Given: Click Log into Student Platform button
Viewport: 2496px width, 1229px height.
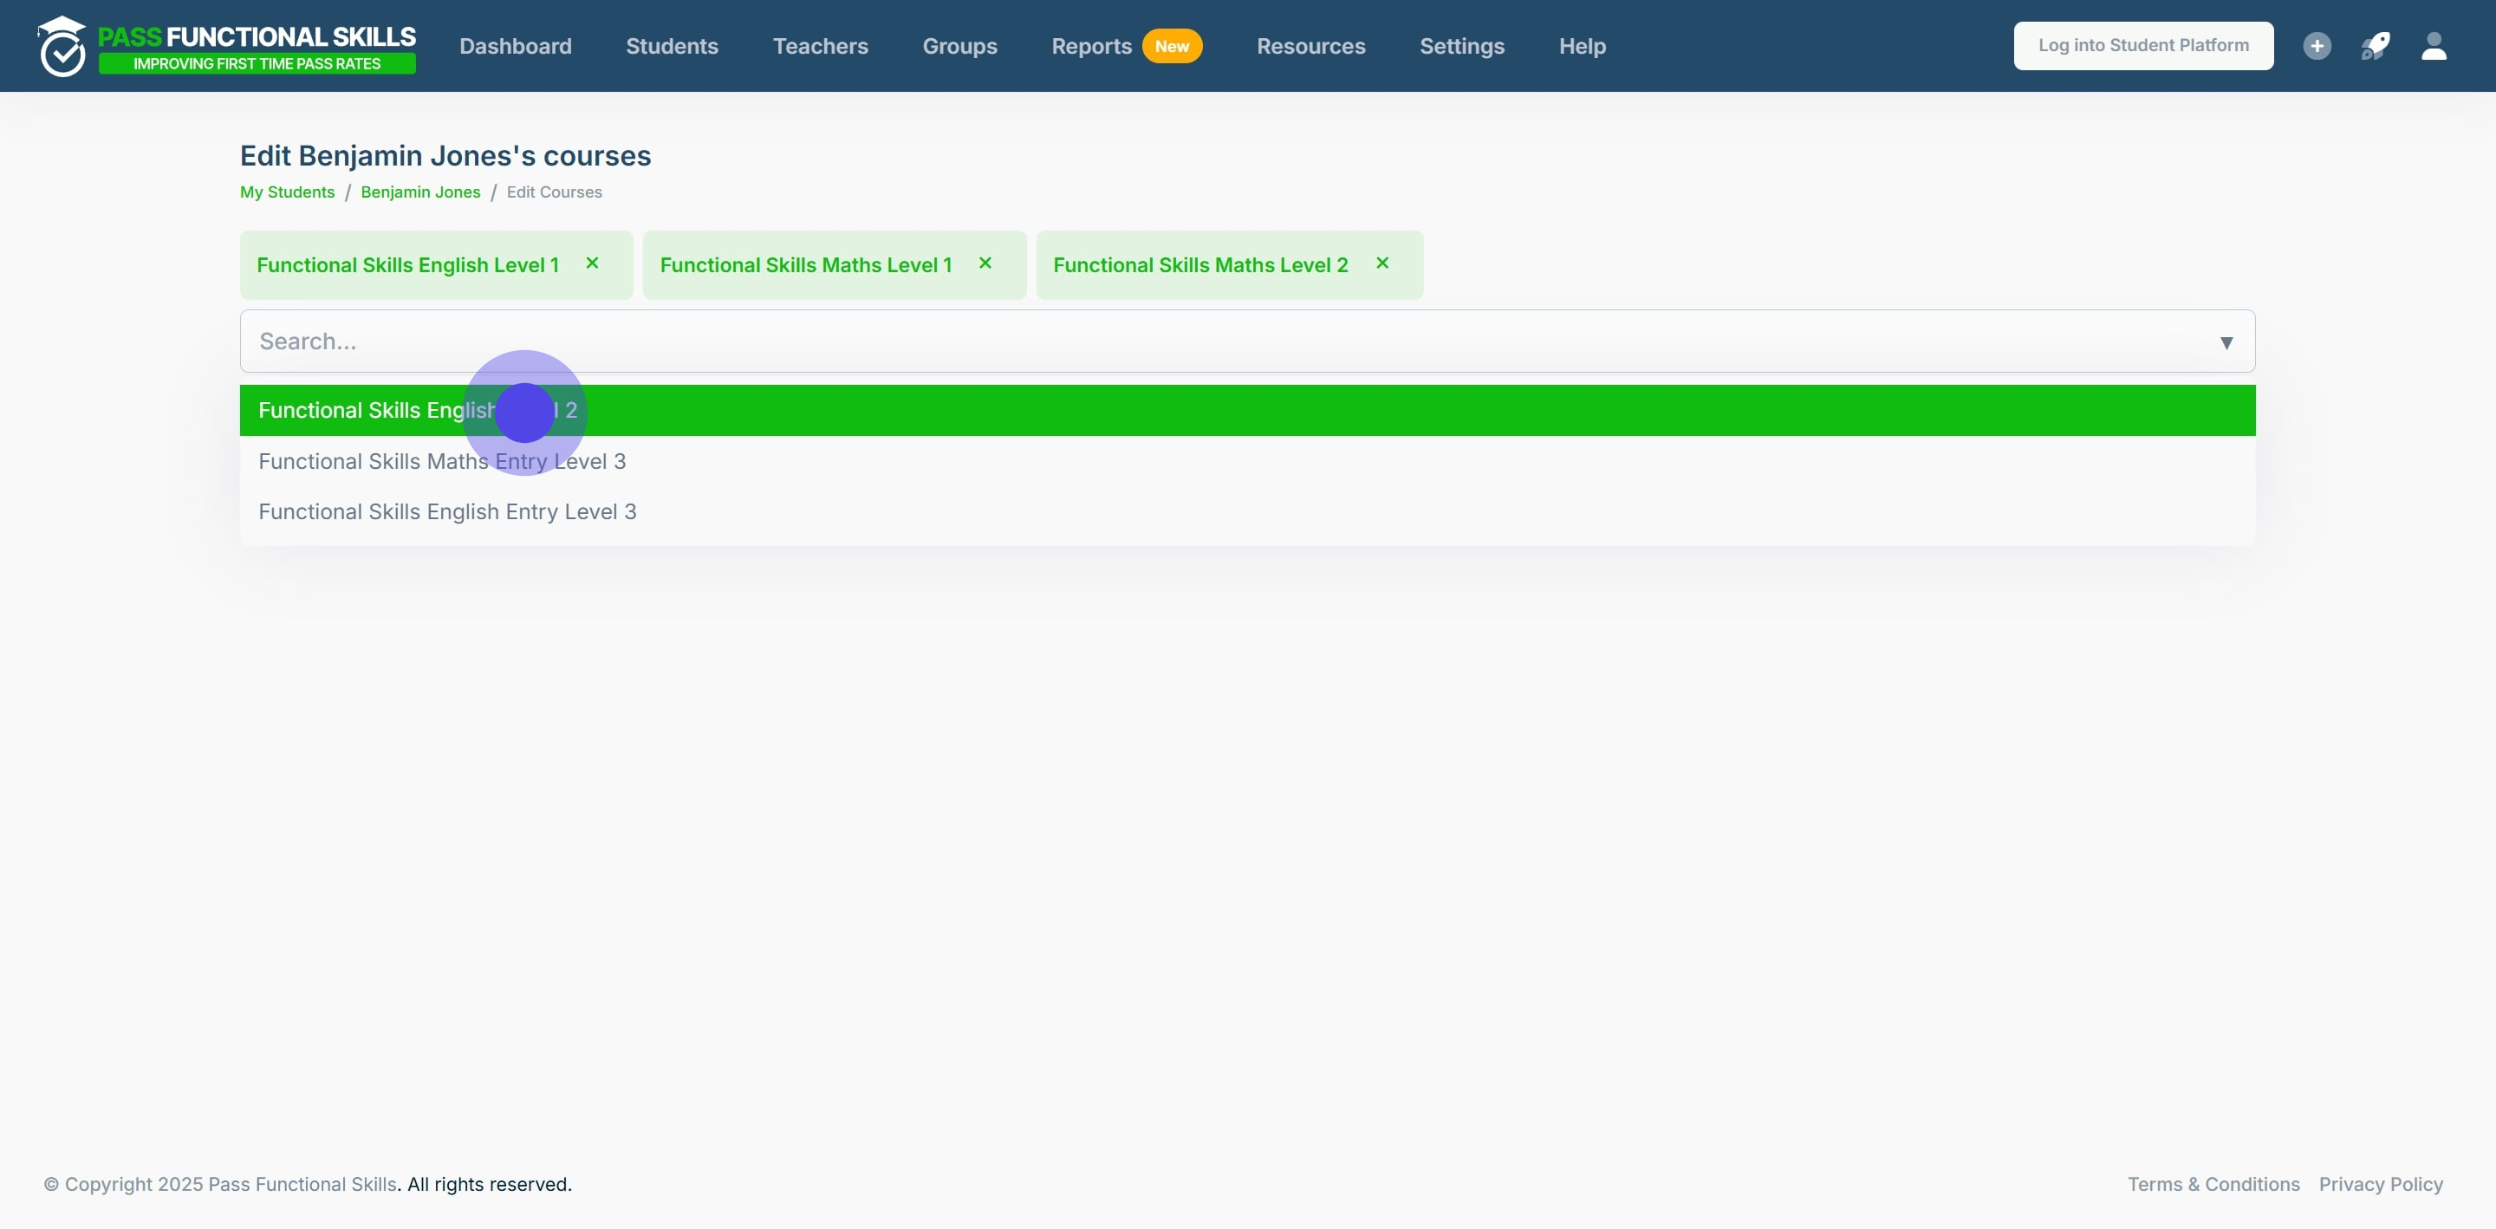Looking at the screenshot, I should pos(2143,46).
